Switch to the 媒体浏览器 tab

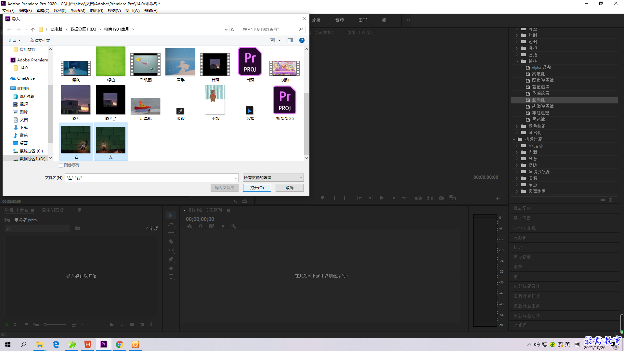52,210
